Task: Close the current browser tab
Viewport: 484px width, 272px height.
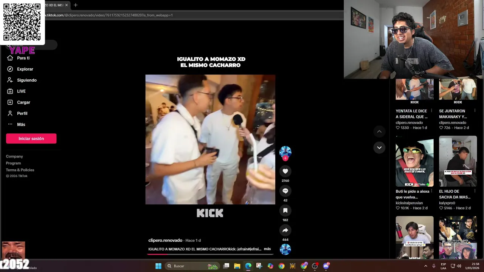Action: point(67,5)
